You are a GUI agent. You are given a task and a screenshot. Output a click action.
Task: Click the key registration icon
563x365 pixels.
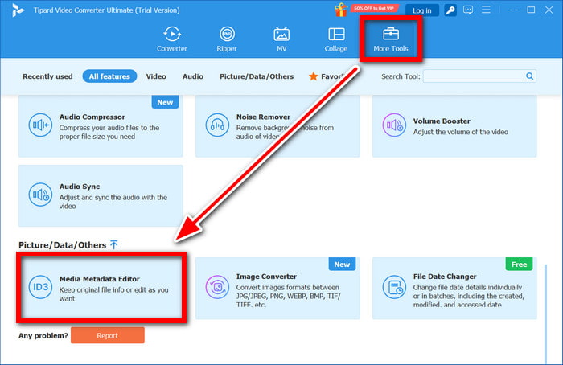coord(450,10)
